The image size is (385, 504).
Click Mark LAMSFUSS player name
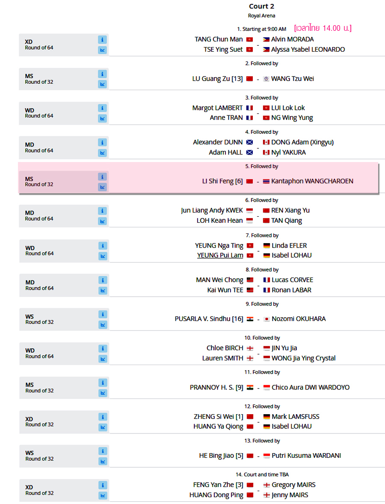[x=295, y=416]
